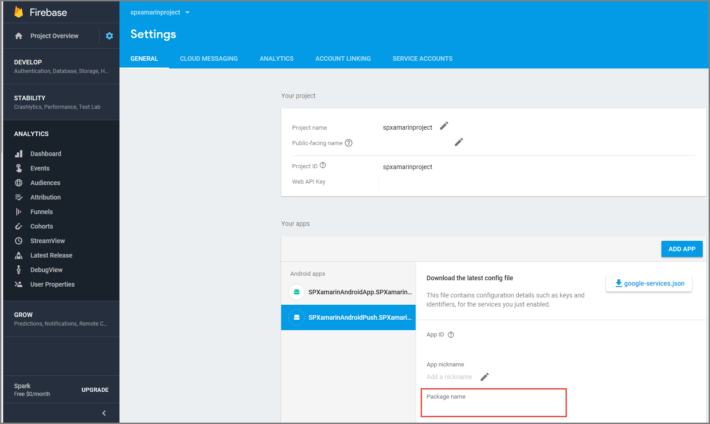The image size is (710, 424).
Task: Open project settings gear icon
Action: pyautogui.click(x=109, y=36)
